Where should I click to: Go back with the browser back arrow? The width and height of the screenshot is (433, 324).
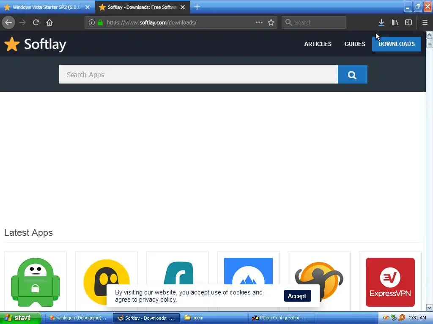(8, 22)
